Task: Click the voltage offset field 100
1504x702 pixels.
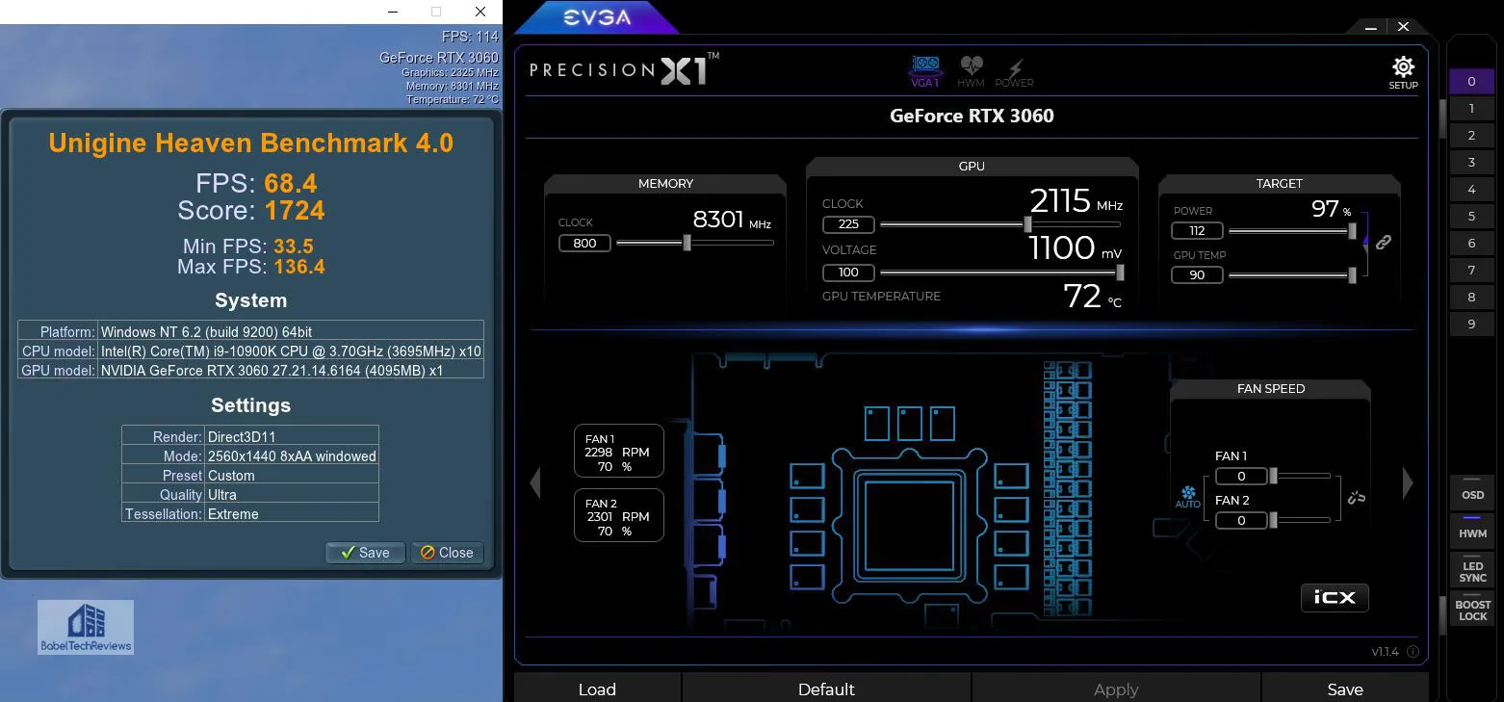Action: click(848, 273)
